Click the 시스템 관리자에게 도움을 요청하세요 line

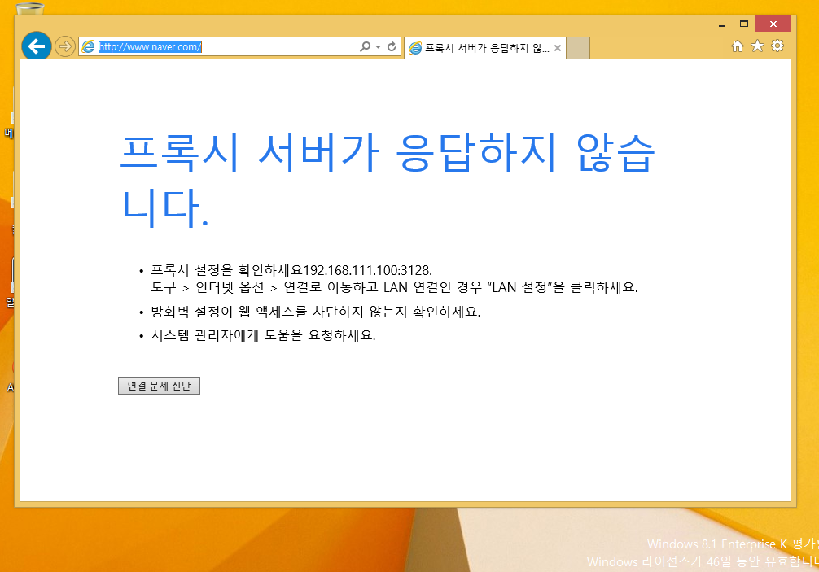[x=263, y=335]
